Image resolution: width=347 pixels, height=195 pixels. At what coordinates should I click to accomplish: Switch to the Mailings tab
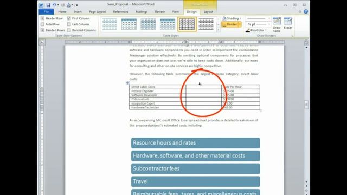click(142, 12)
